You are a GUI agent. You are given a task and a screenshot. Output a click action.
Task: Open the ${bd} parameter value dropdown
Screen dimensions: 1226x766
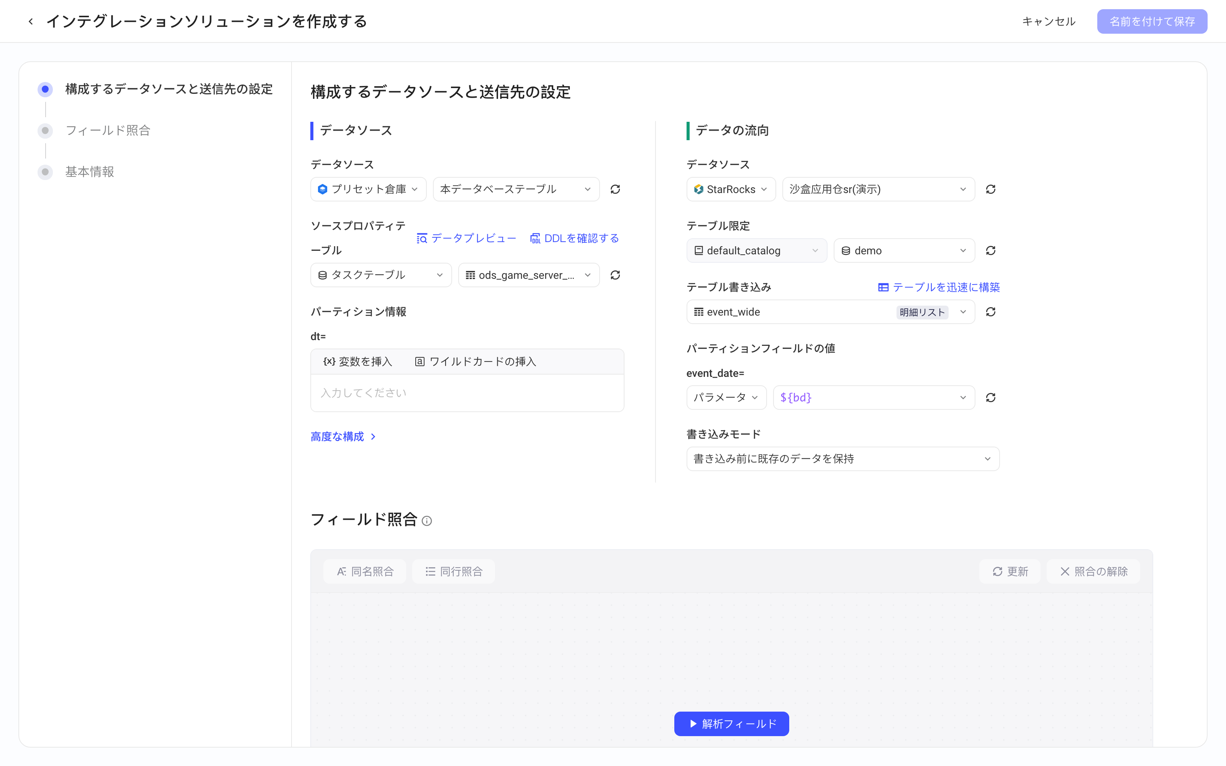(x=874, y=398)
